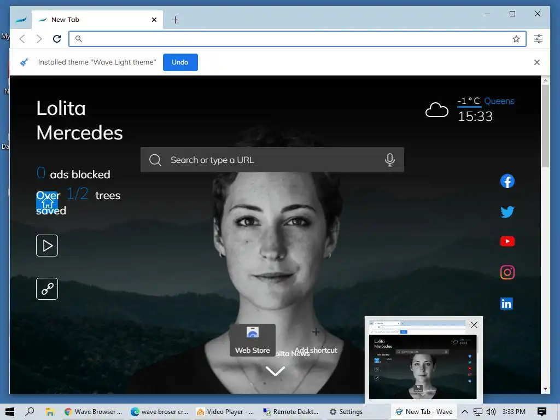Viewport: 560px width, 420px height.
Task: Dismiss the installed theme notification bar
Action: point(537,62)
